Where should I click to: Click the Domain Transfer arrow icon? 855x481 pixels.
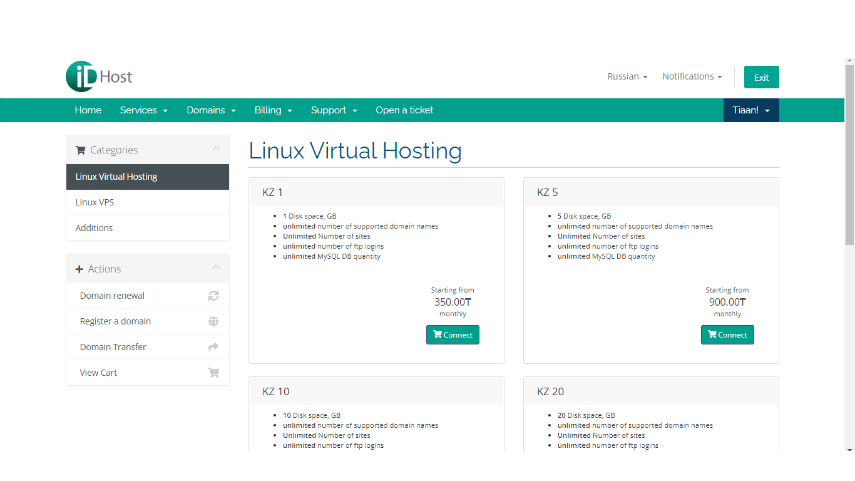[213, 347]
